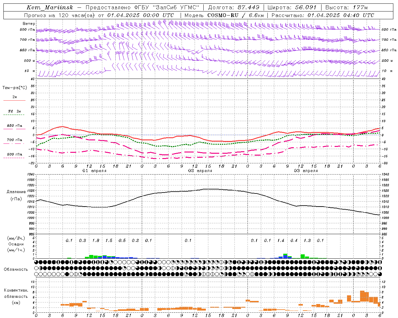Click the 1.3 precipitation amount
Screen dimensions: 398x318
(x=307, y=241)
